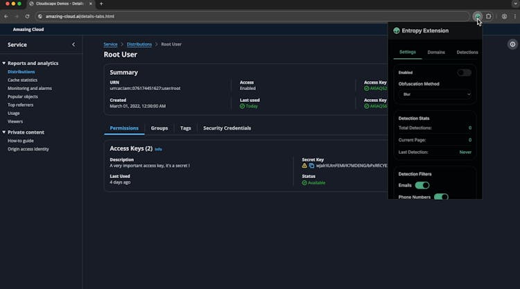Open the browser Extensions puzzle icon

pos(488,16)
